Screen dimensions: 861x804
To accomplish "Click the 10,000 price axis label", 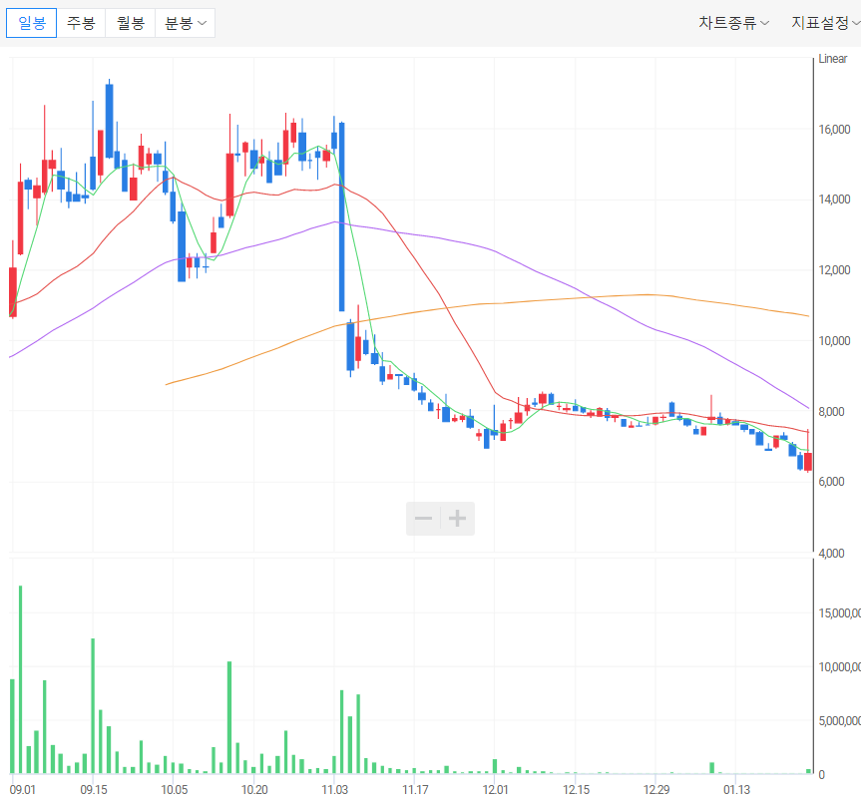I will (x=834, y=341).
